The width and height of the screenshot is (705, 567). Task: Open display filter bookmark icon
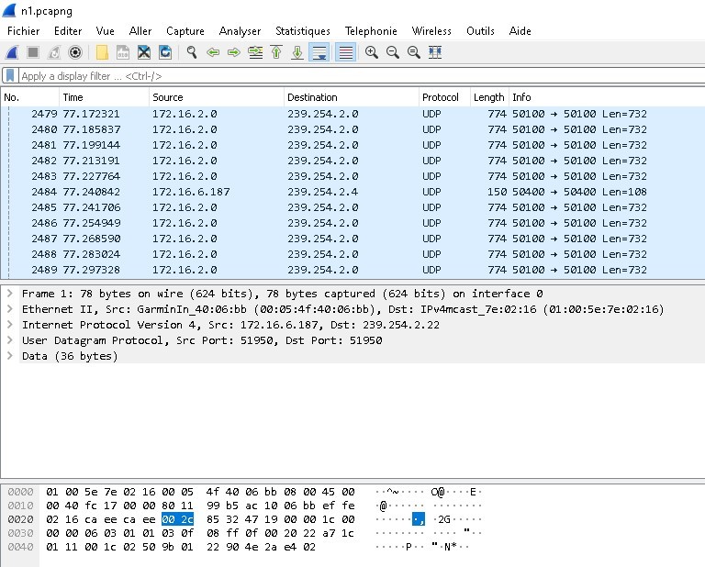point(10,75)
